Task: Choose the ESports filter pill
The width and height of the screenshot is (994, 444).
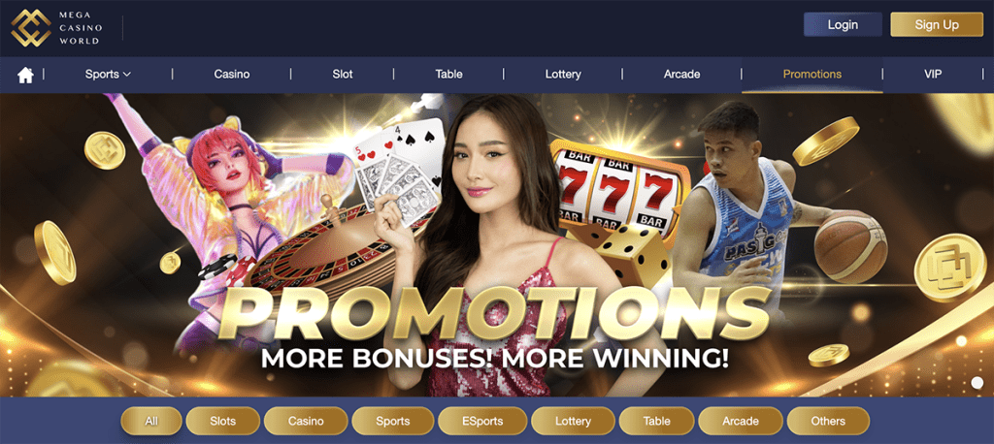Action: coord(482,421)
